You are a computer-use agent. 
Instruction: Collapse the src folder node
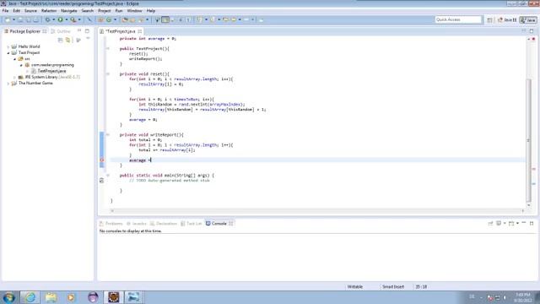pyautogui.click(x=14, y=59)
